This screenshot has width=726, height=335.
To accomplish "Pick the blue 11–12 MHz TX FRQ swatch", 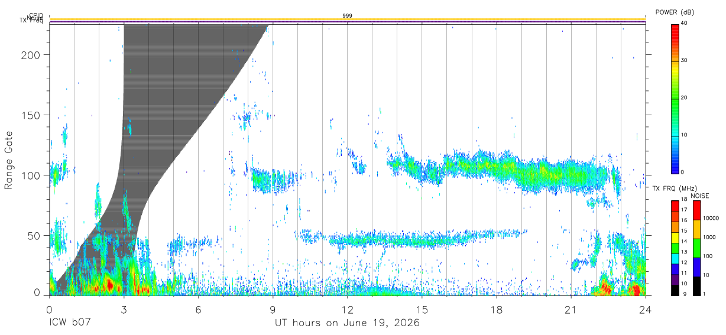I will (x=675, y=269).
